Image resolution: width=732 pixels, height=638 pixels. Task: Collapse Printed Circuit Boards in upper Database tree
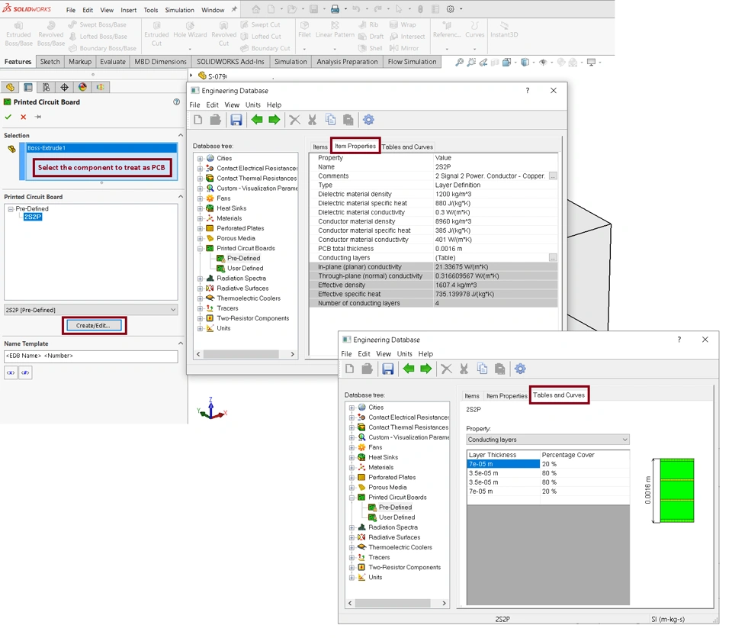[201, 249]
